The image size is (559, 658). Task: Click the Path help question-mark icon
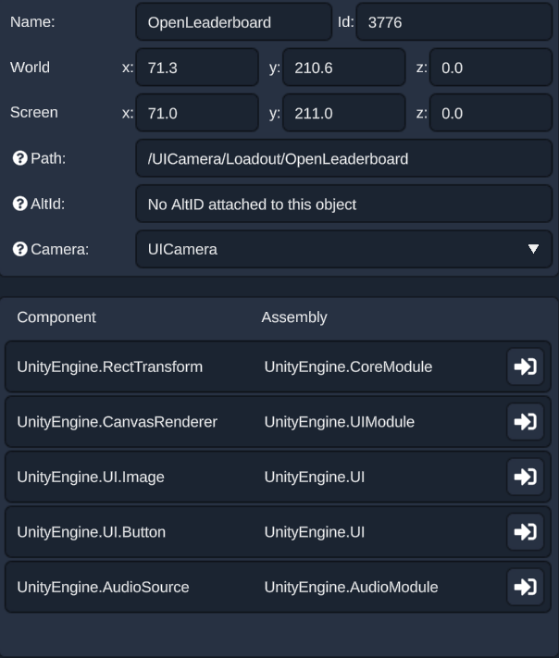coord(19,158)
